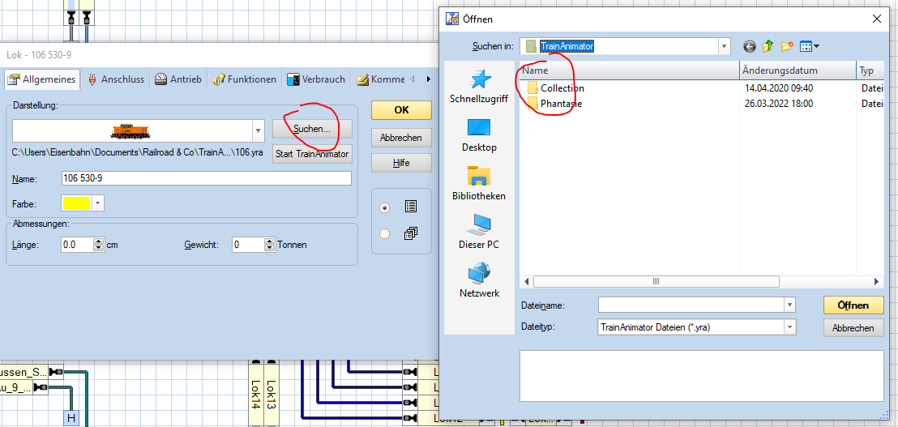Open Netzwerk location icon

pos(479,274)
